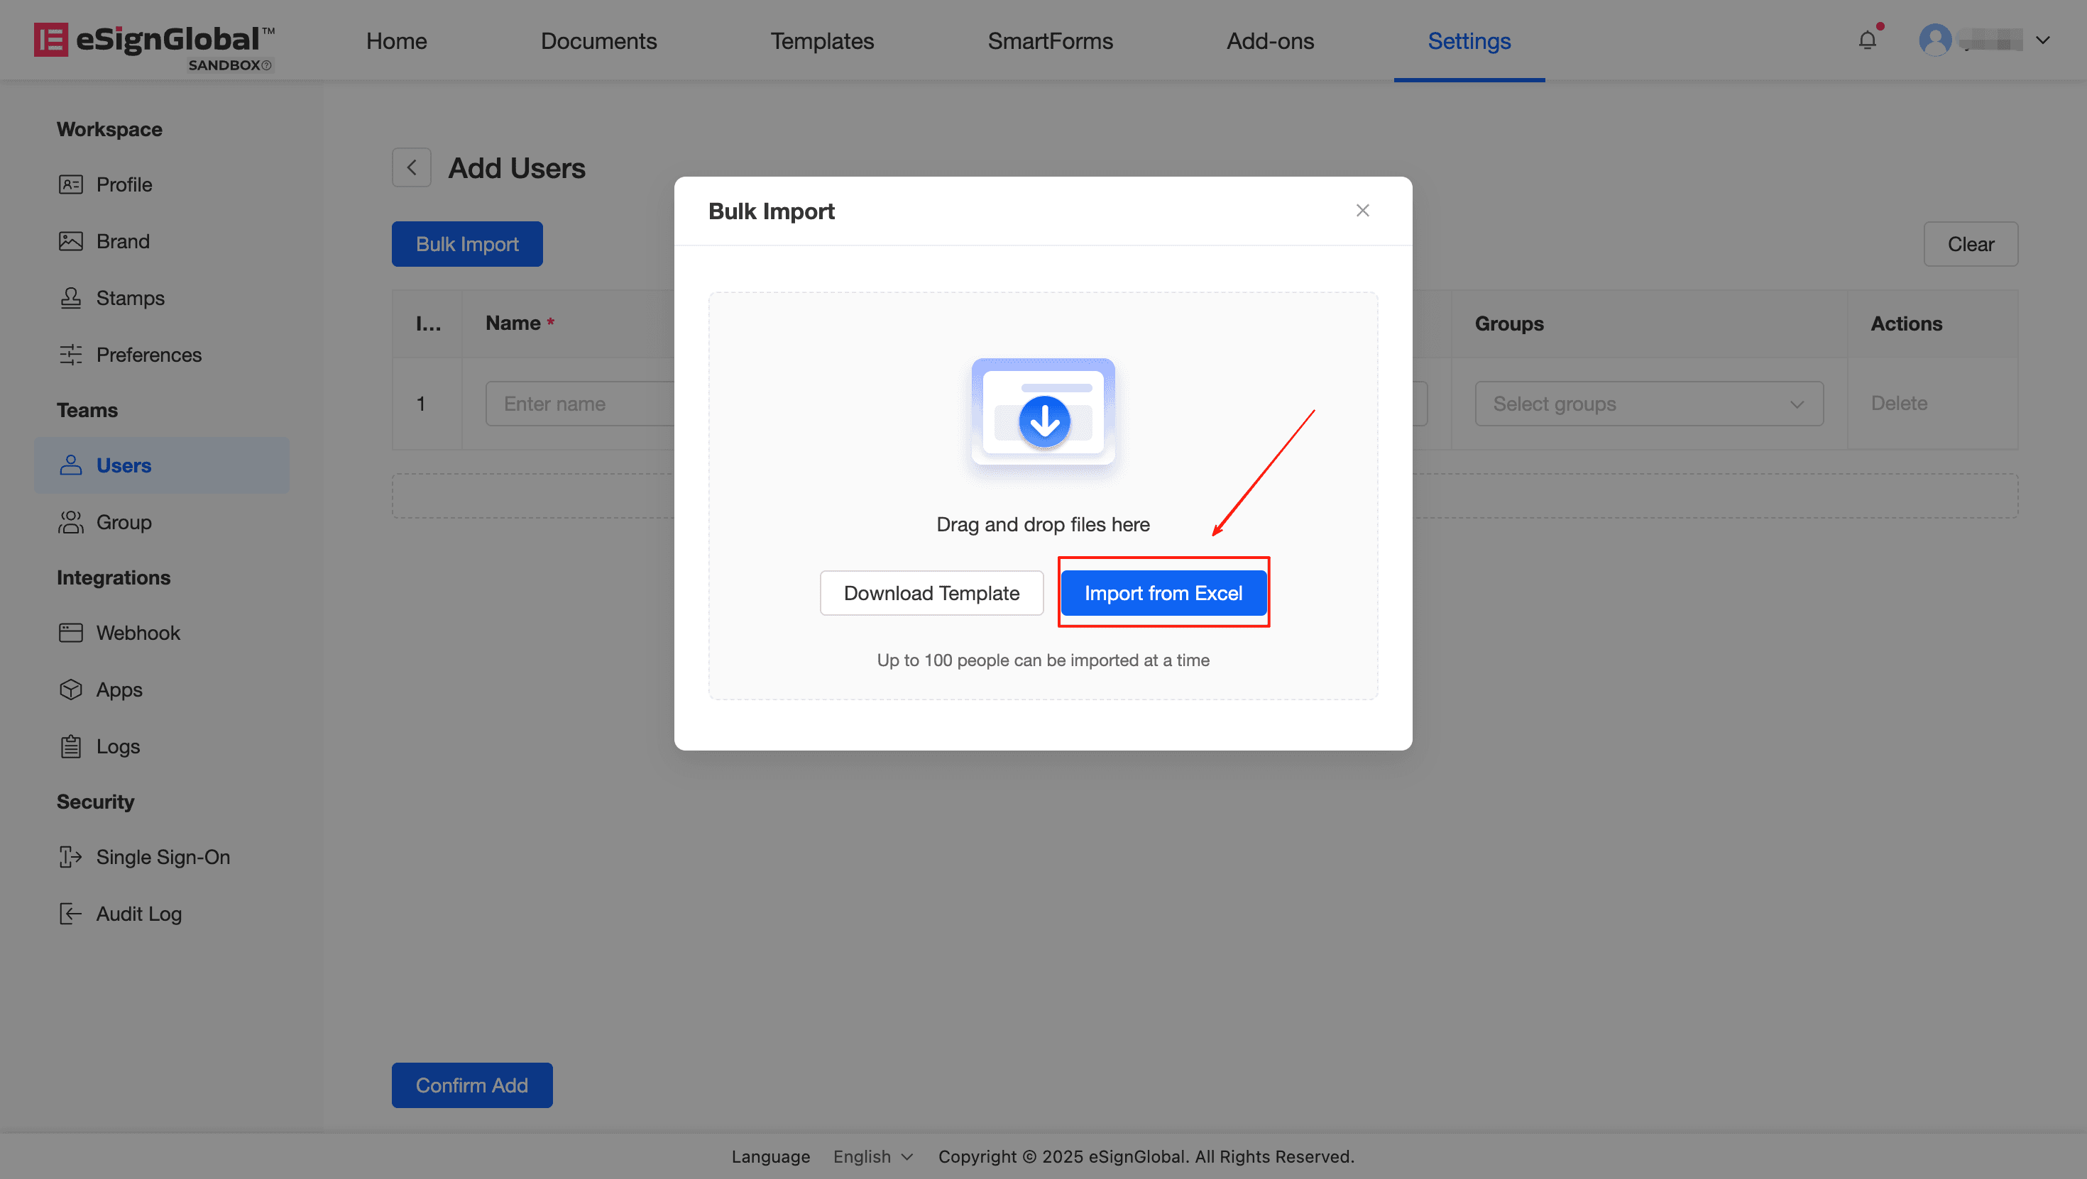This screenshot has height=1179, width=2087.
Task: Click the Import from Excel button
Action: point(1163,593)
